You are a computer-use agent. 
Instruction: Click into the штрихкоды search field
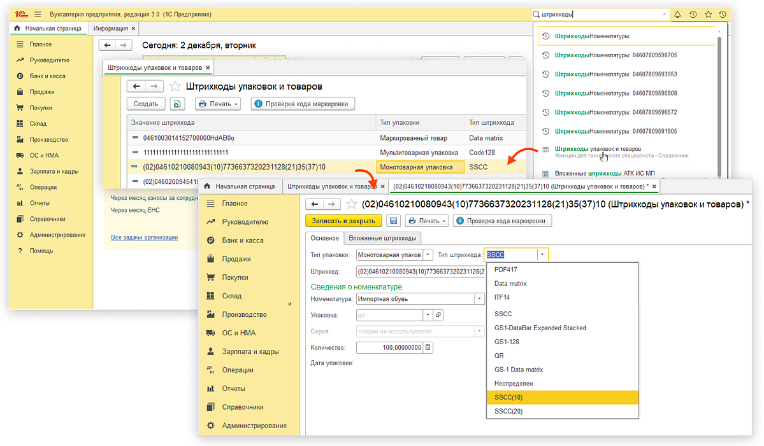click(x=599, y=14)
